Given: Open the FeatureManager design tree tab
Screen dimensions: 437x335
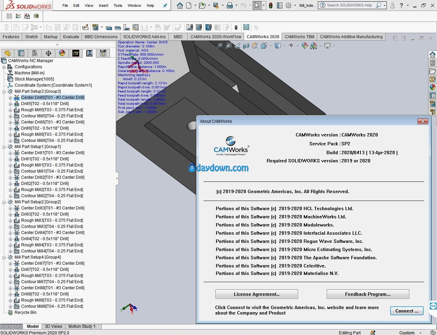Looking at the screenshot, I should (x=8, y=53).
